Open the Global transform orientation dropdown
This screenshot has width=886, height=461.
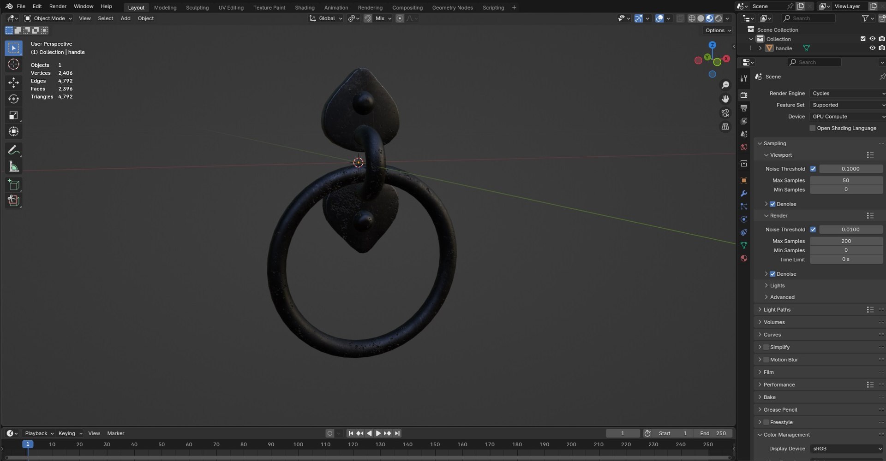pyautogui.click(x=326, y=18)
